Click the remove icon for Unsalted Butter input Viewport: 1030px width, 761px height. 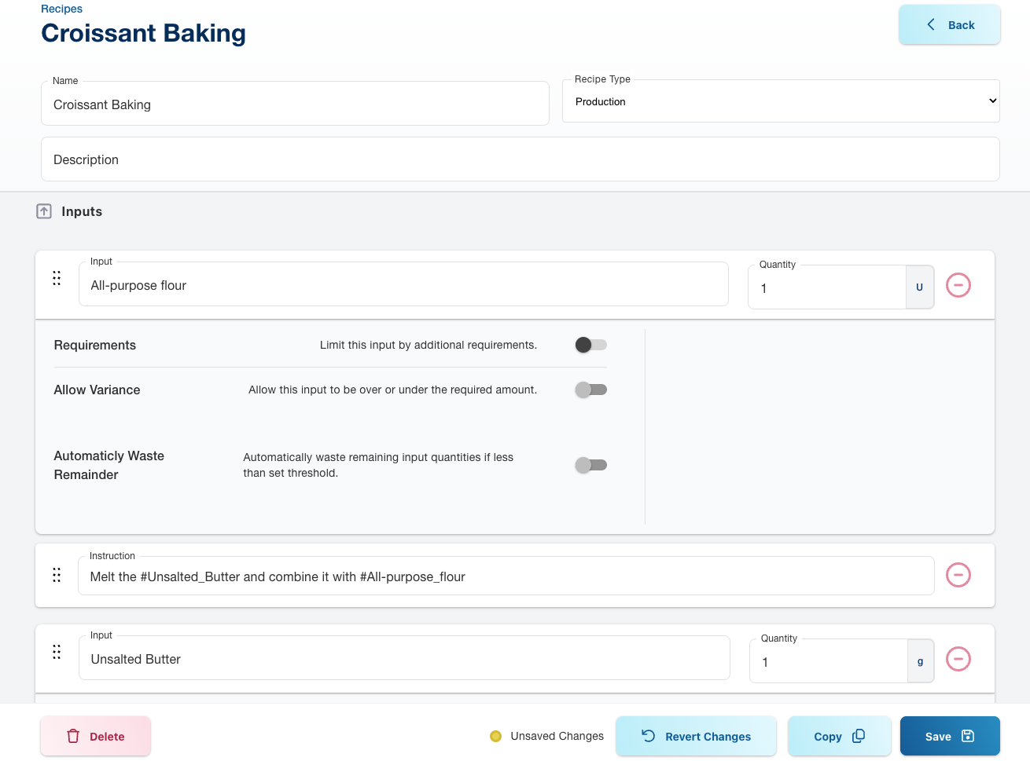(x=958, y=659)
